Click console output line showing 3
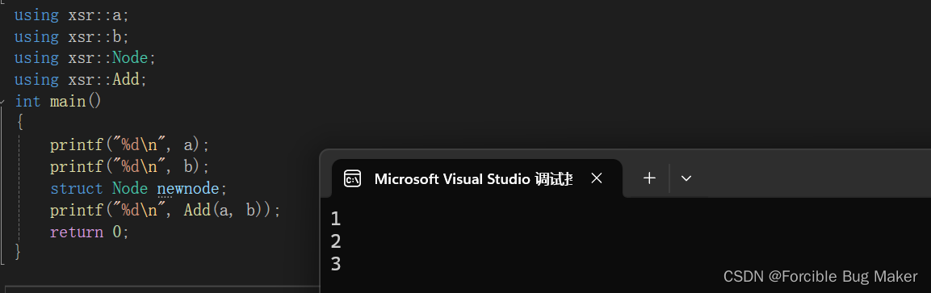Screen dimensions: 931x293 336,263
